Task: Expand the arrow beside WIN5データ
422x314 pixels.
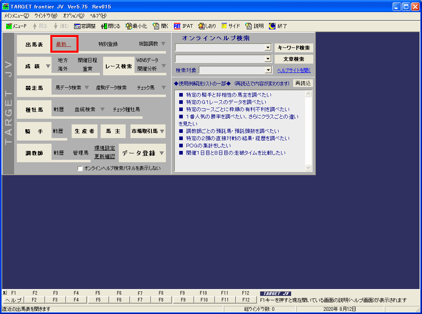Action: tap(163, 66)
